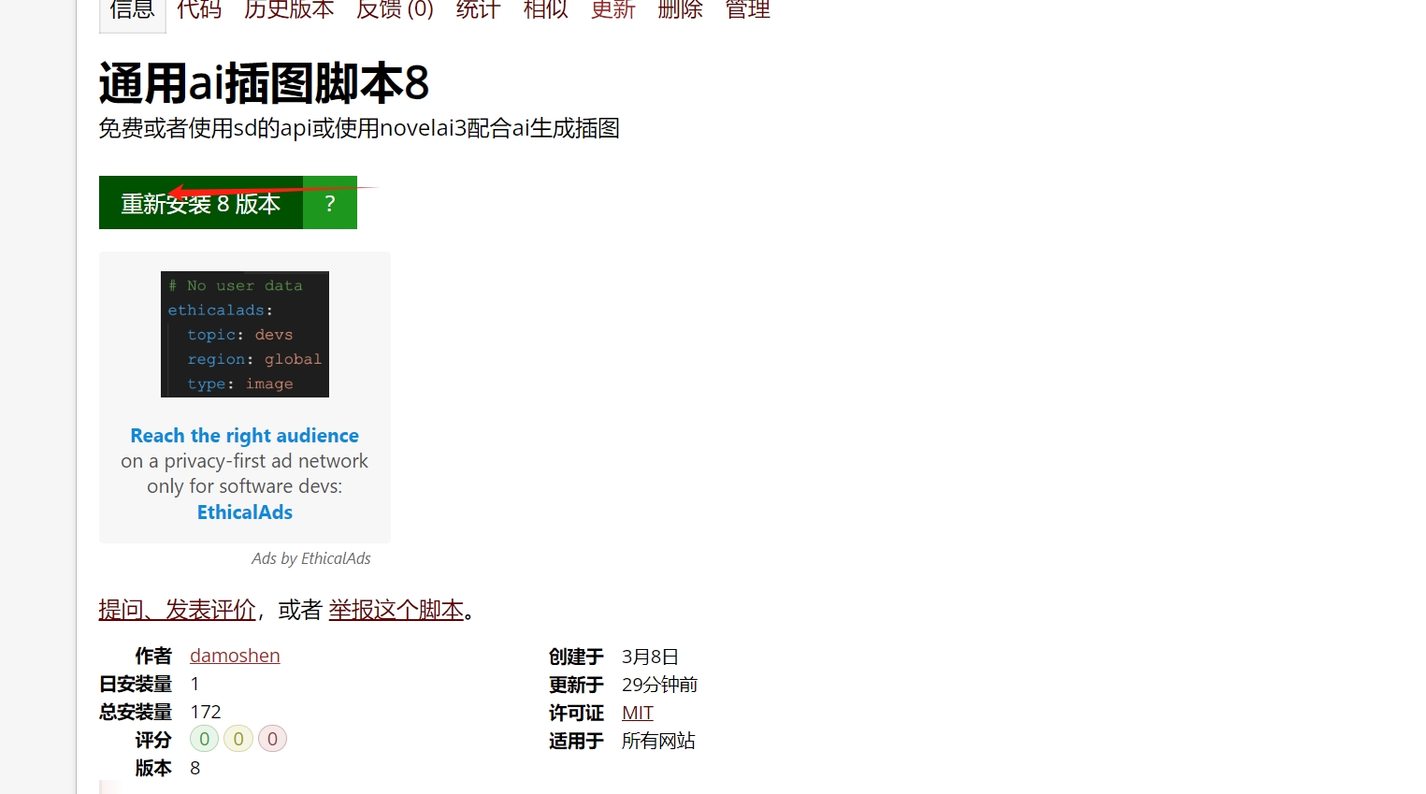Screen dimensions: 1426x794
Task: Open 提问、发表评价 feedback link
Action: [x=177, y=609]
